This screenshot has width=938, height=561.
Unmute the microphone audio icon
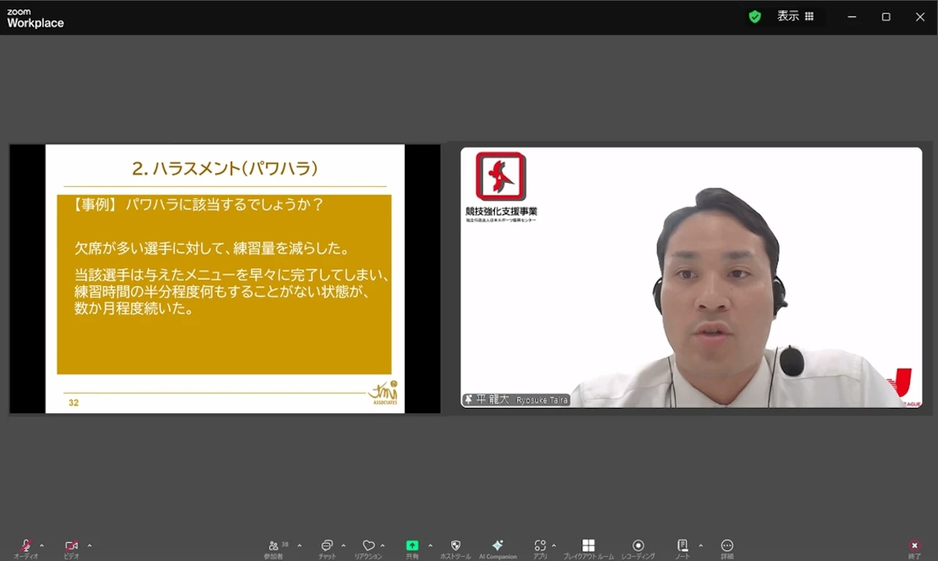click(26, 545)
